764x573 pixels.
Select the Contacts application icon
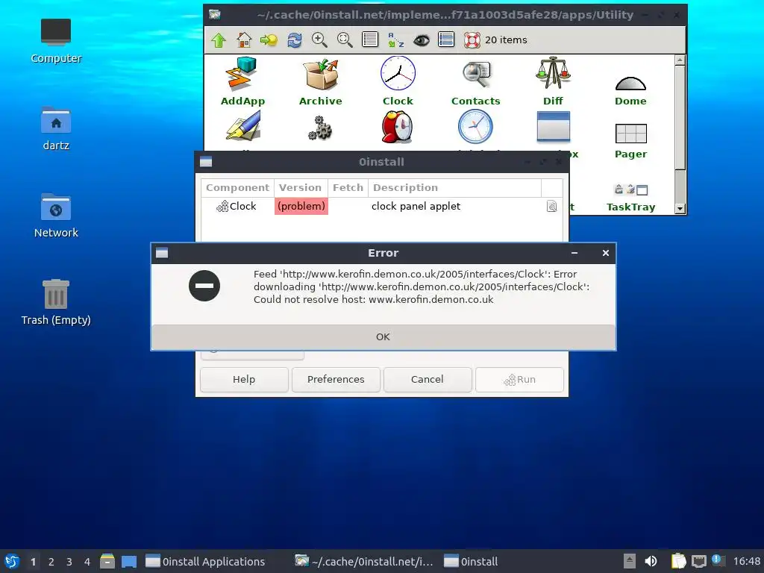(475, 81)
